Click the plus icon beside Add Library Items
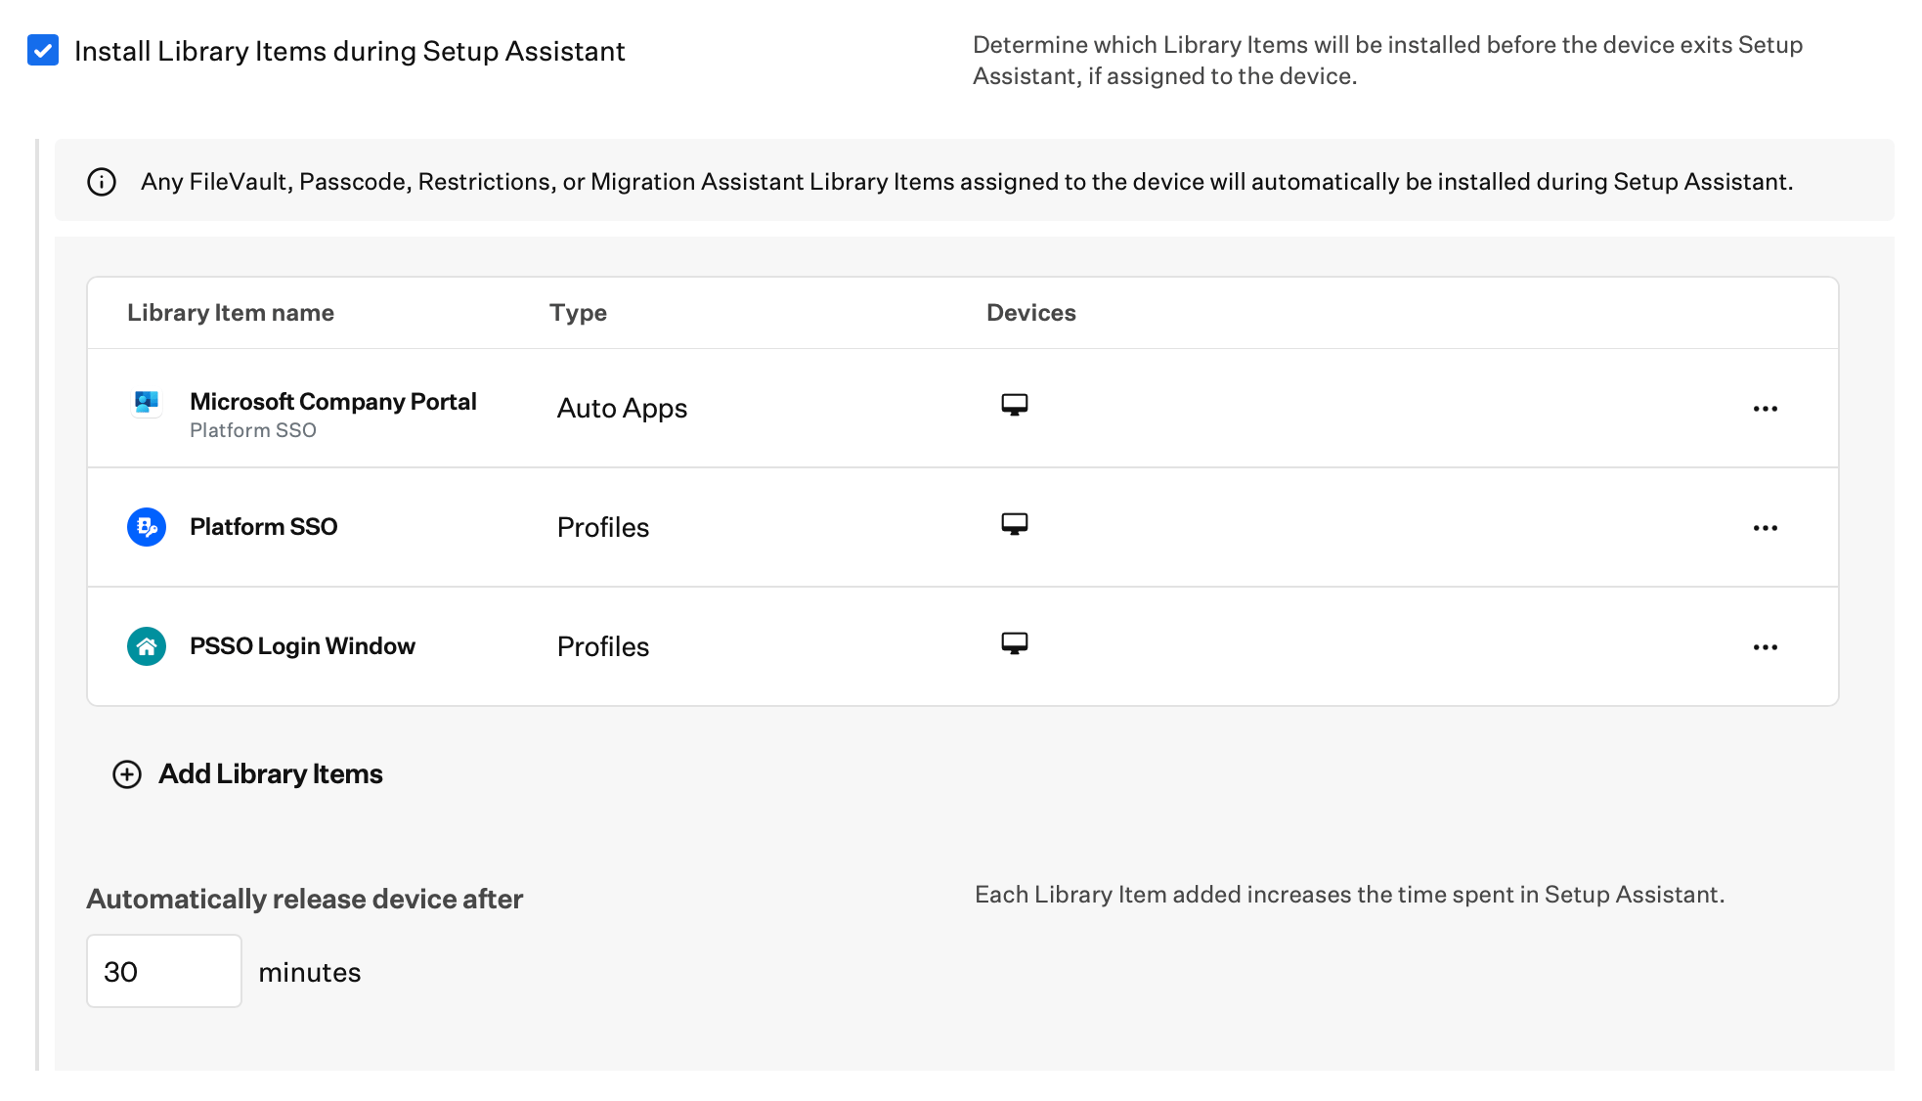This screenshot has height=1101, width=1922. (x=127, y=774)
